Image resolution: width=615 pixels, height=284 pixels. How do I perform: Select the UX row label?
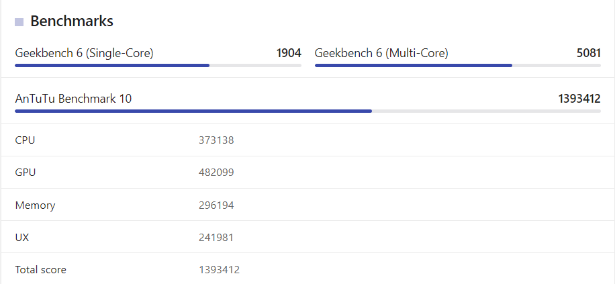click(x=22, y=238)
